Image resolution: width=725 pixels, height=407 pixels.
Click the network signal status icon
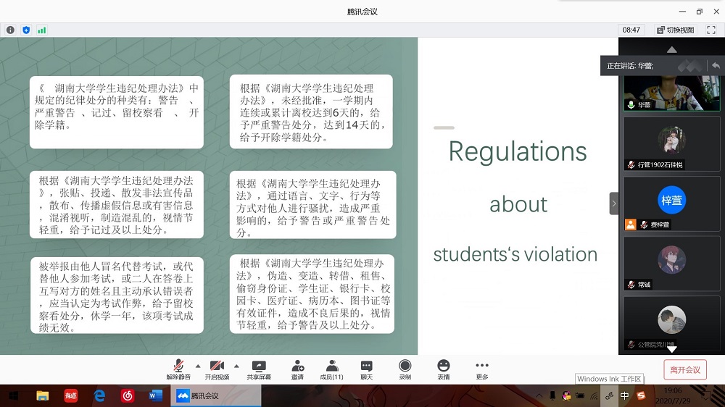[x=42, y=30]
